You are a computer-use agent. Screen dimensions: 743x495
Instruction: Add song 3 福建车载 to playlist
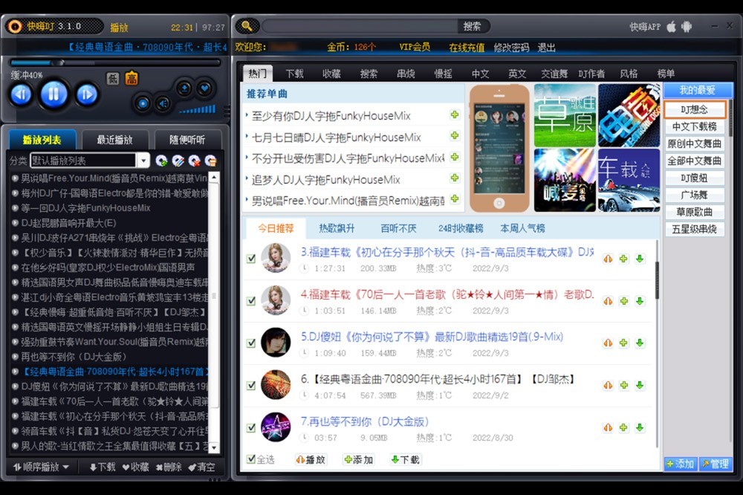[x=624, y=259]
